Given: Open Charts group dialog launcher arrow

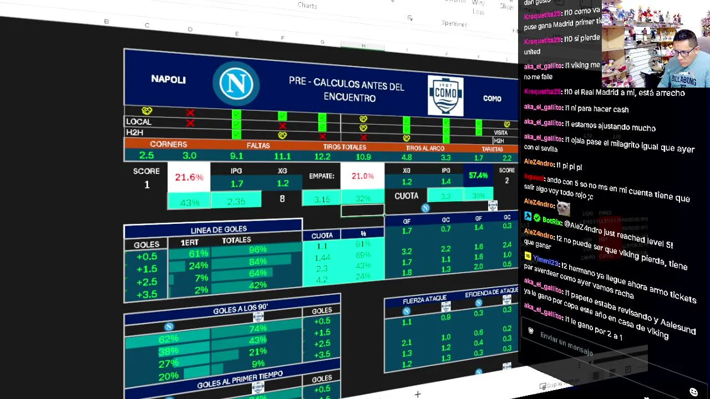Looking at the screenshot, I should click(x=410, y=18).
